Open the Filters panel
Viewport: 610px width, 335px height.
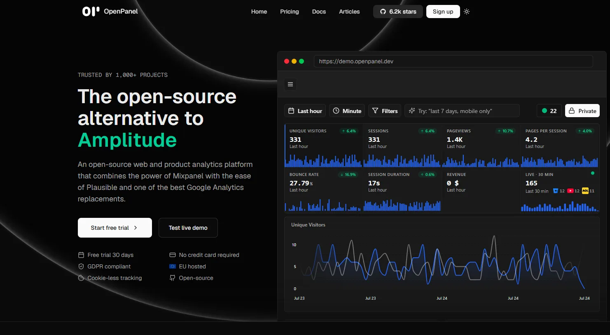[x=385, y=111]
